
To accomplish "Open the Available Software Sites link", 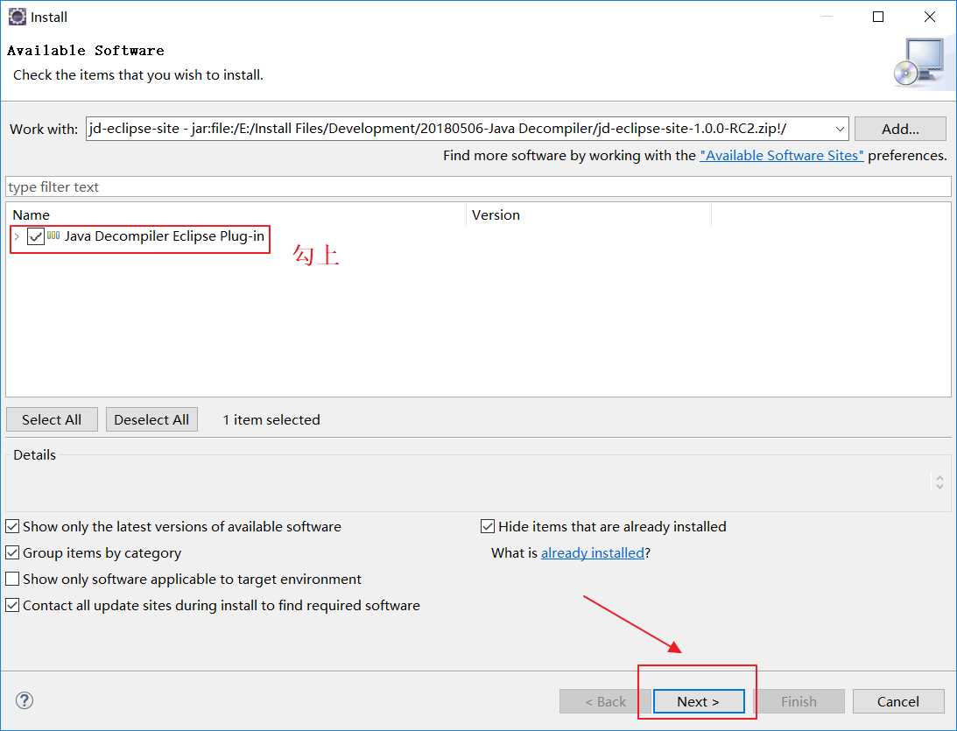I will [x=782, y=156].
